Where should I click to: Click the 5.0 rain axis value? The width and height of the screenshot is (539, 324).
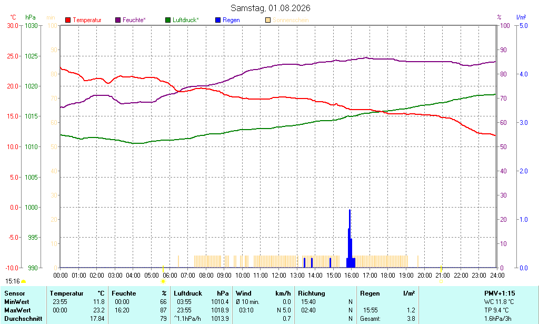(x=524, y=25)
